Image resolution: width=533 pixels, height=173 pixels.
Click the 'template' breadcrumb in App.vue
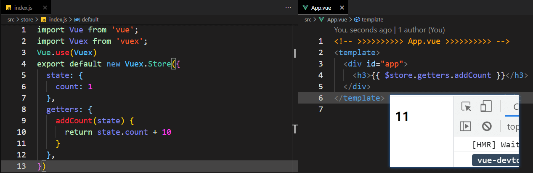372,19
